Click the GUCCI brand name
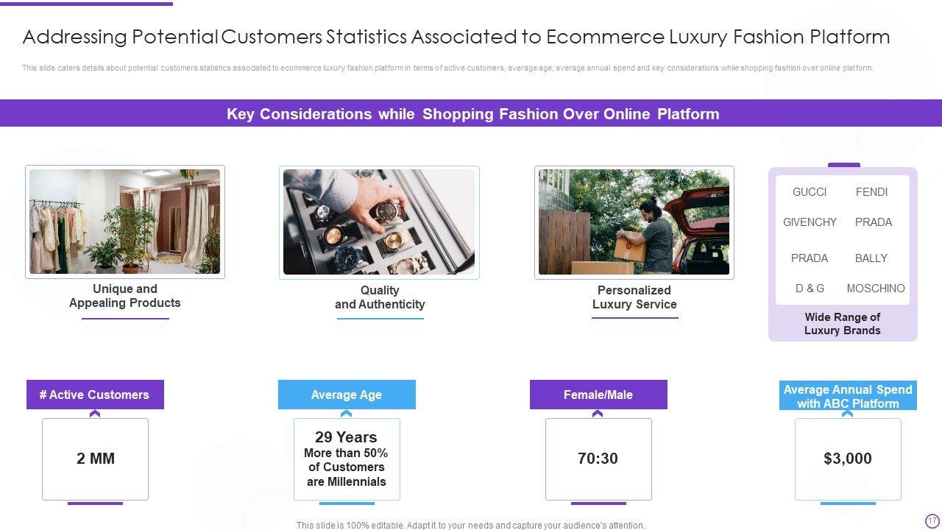Viewport: 942px width, 530px height. pyautogui.click(x=810, y=192)
